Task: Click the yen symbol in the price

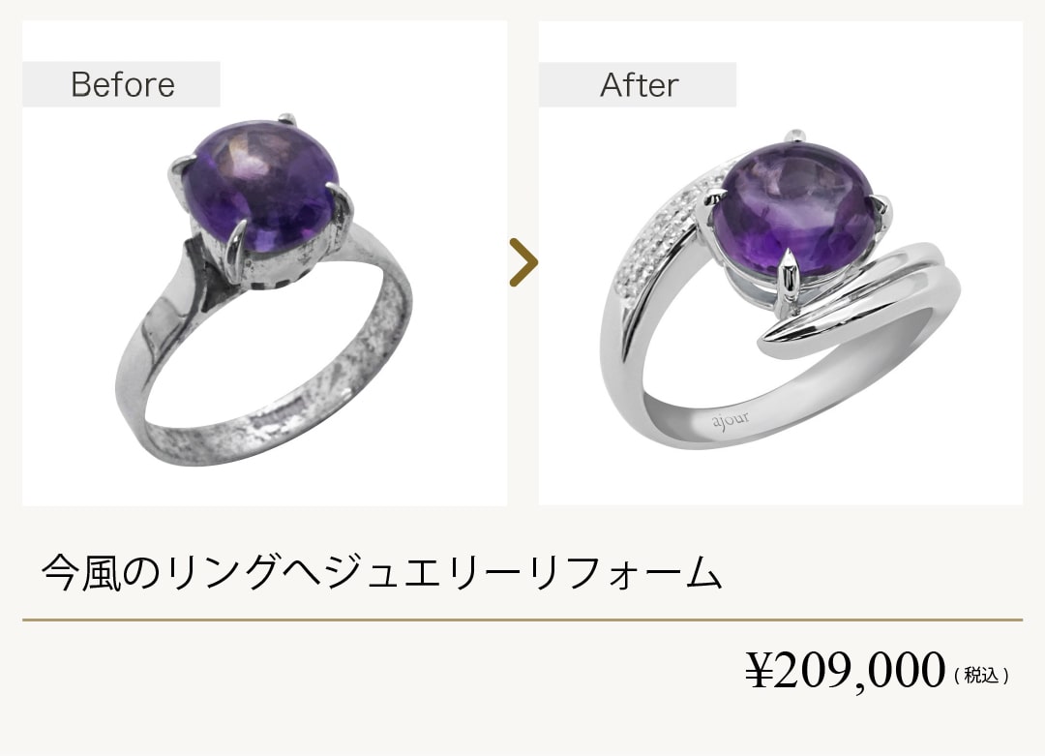Action: click(x=760, y=671)
